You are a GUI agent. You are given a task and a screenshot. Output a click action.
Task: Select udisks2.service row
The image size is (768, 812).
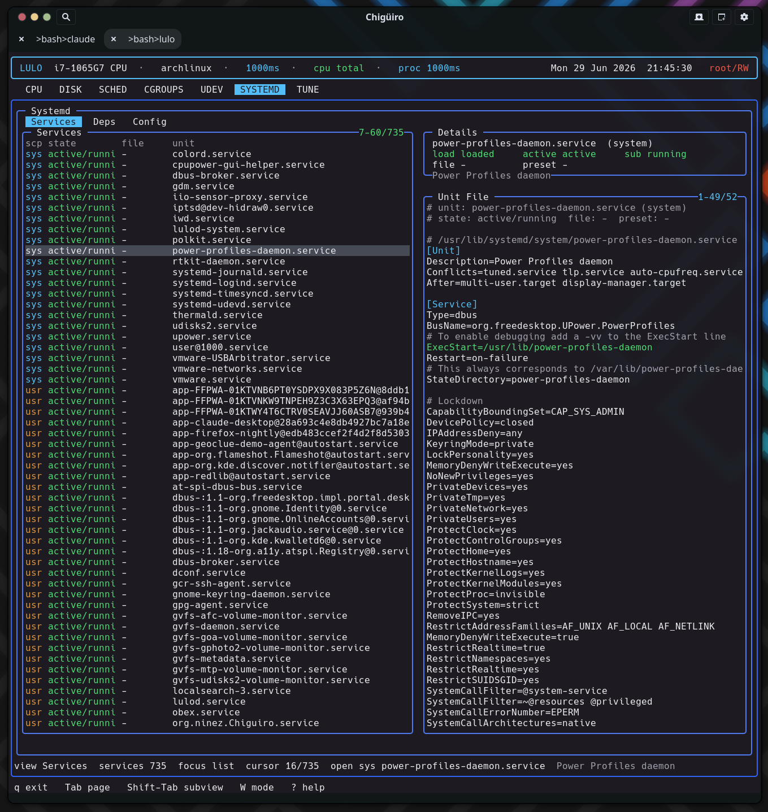[x=218, y=325]
